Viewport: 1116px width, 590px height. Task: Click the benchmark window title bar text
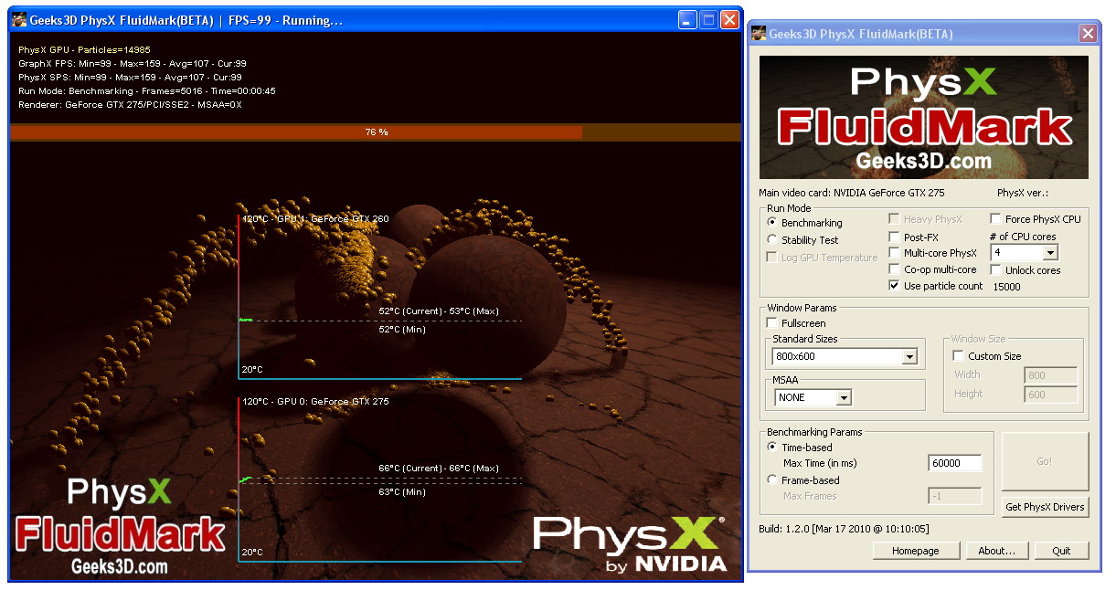186,20
